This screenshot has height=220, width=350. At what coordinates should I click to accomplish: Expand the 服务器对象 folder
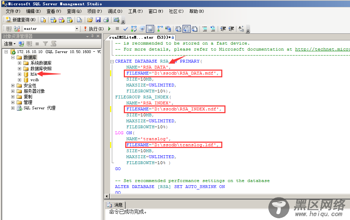pos(13,91)
